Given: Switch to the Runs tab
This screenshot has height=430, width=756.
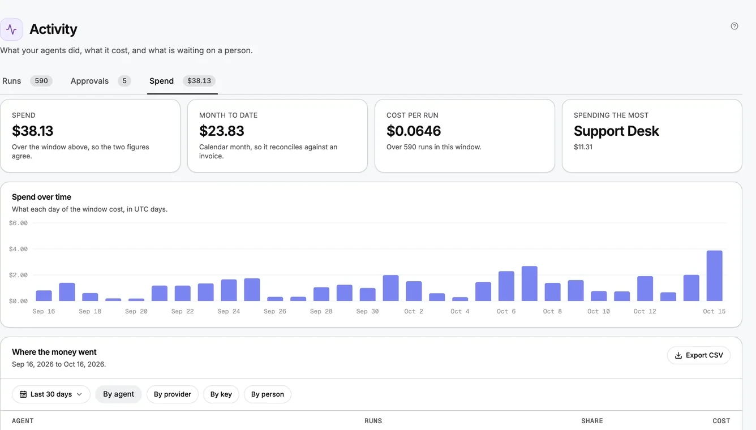Looking at the screenshot, I should pyautogui.click(x=27, y=81).
